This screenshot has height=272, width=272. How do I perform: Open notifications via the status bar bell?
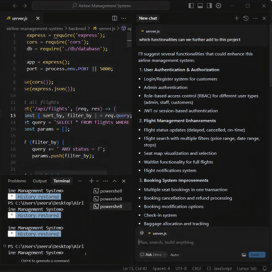click(265, 268)
